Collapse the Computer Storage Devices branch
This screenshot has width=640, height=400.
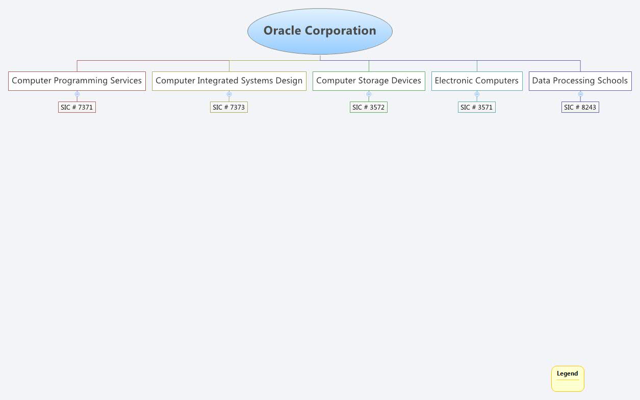point(369,94)
